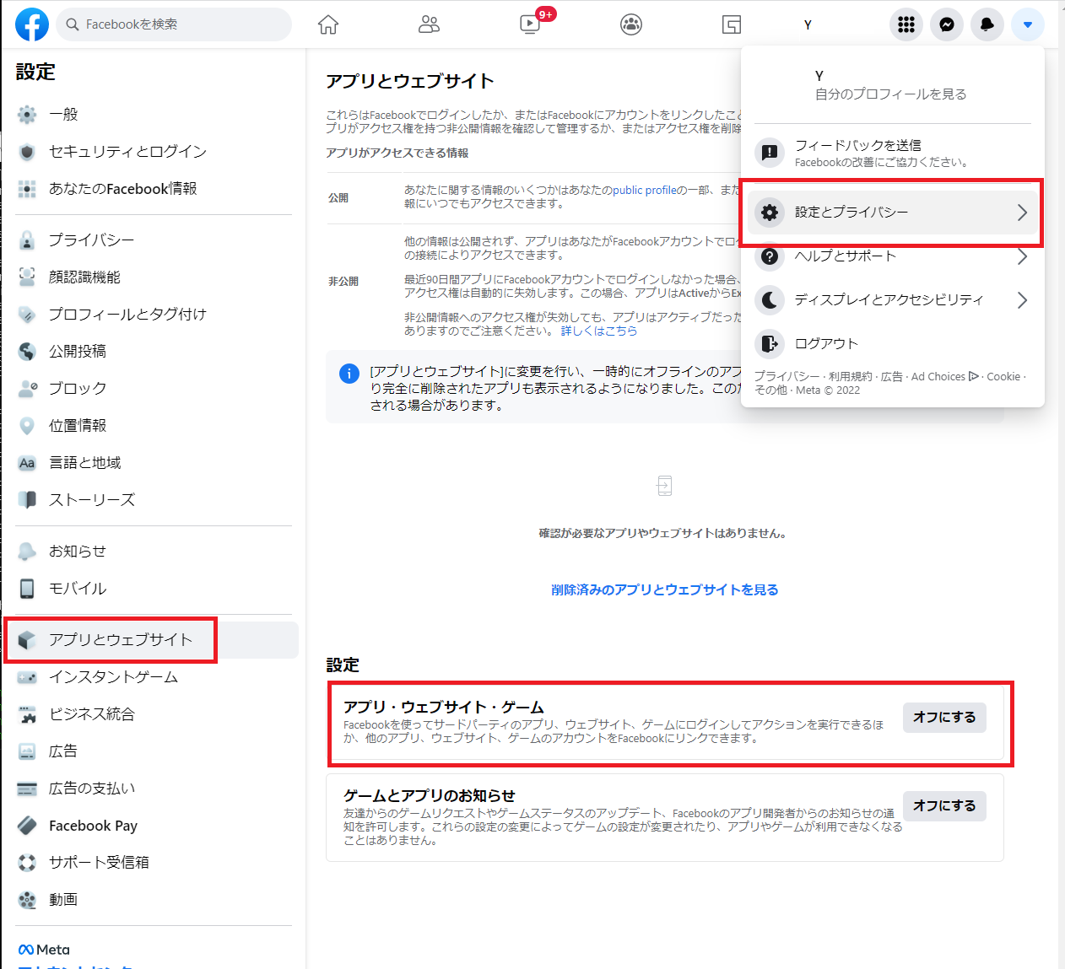Expand 設定とプライバシー submenu
The width and height of the screenshot is (1065, 969).
tap(892, 213)
